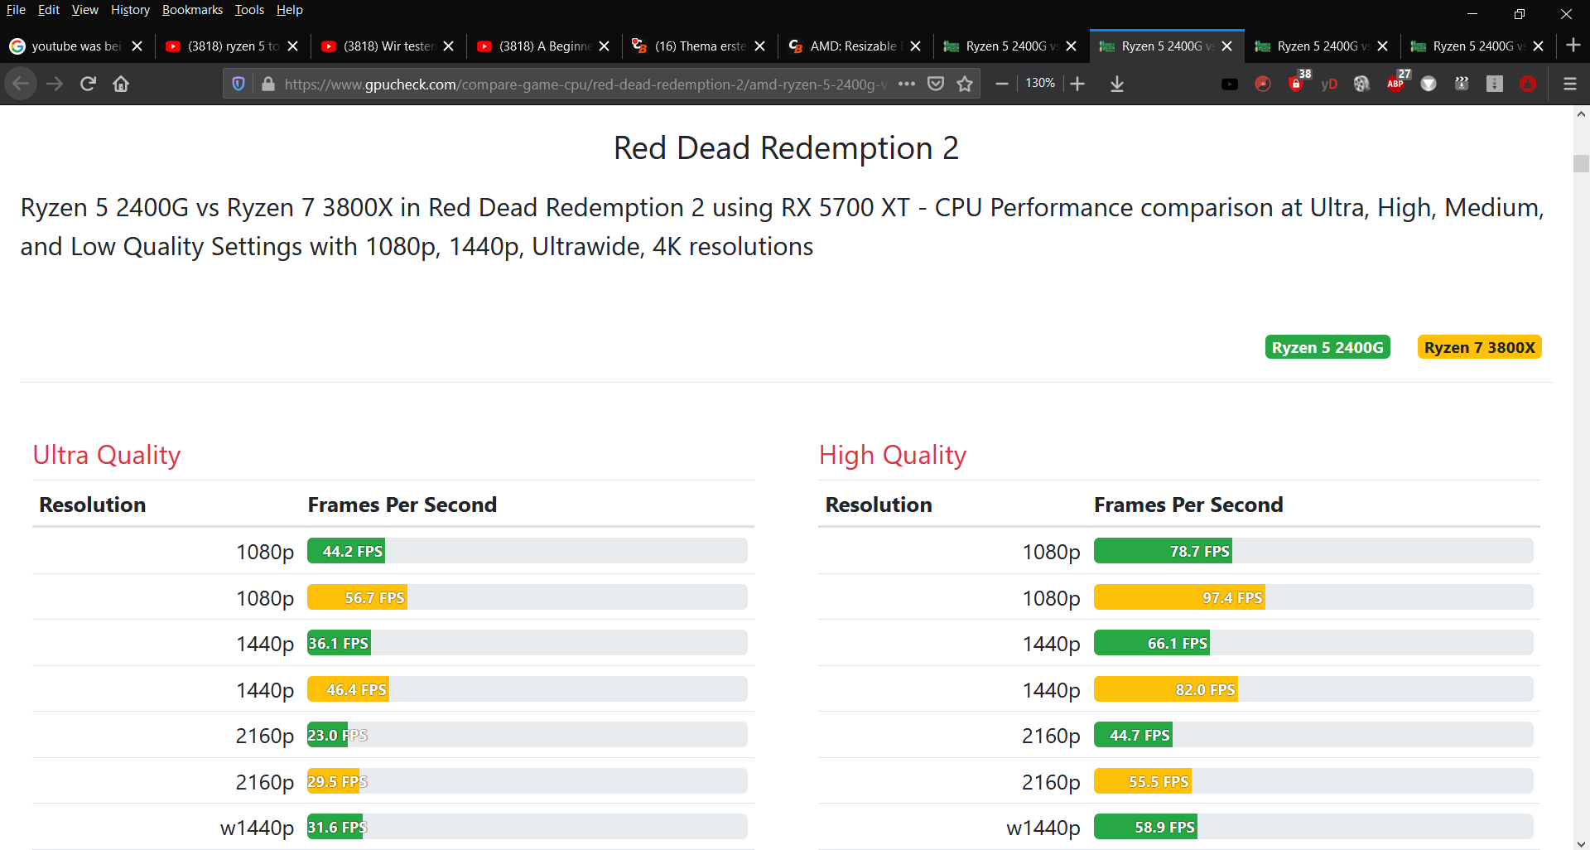
Task: Click the 97.4 FPS bar
Action: 1179,597
